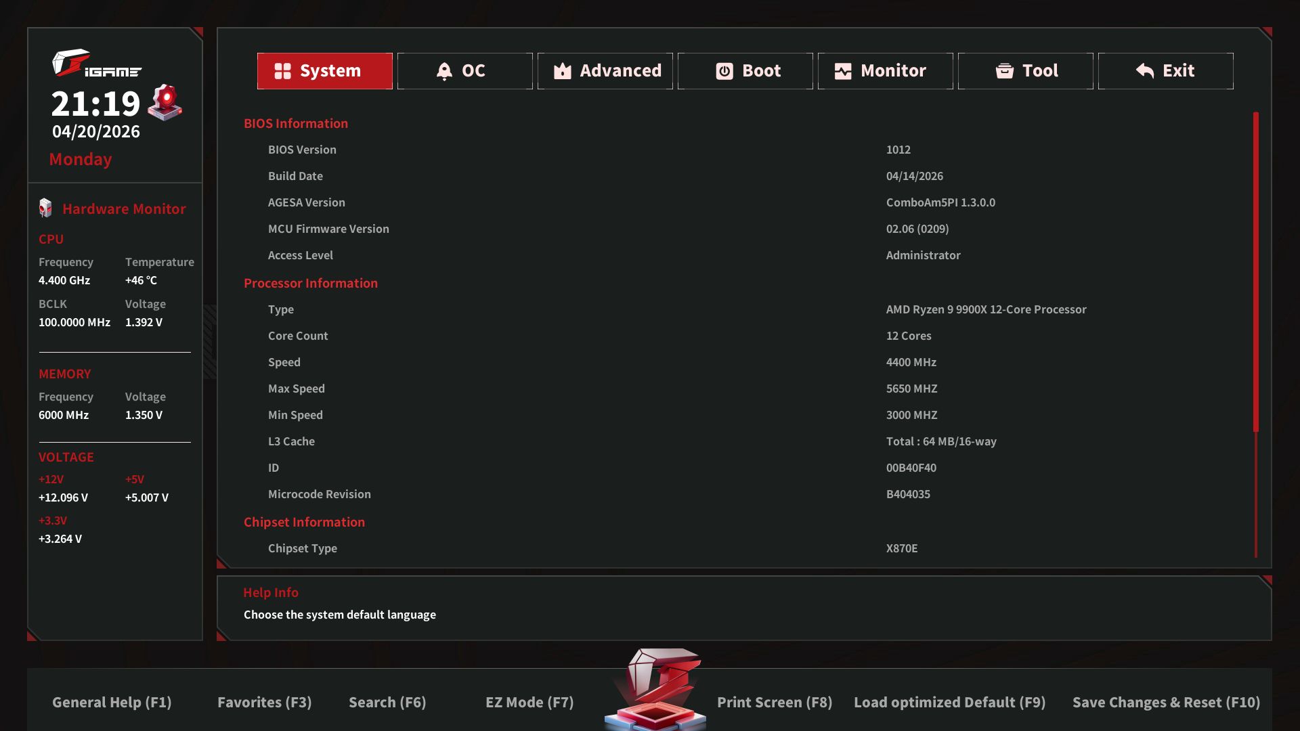Open the System tab
Screen dimensions: 1300x731
tap(325, 71)
